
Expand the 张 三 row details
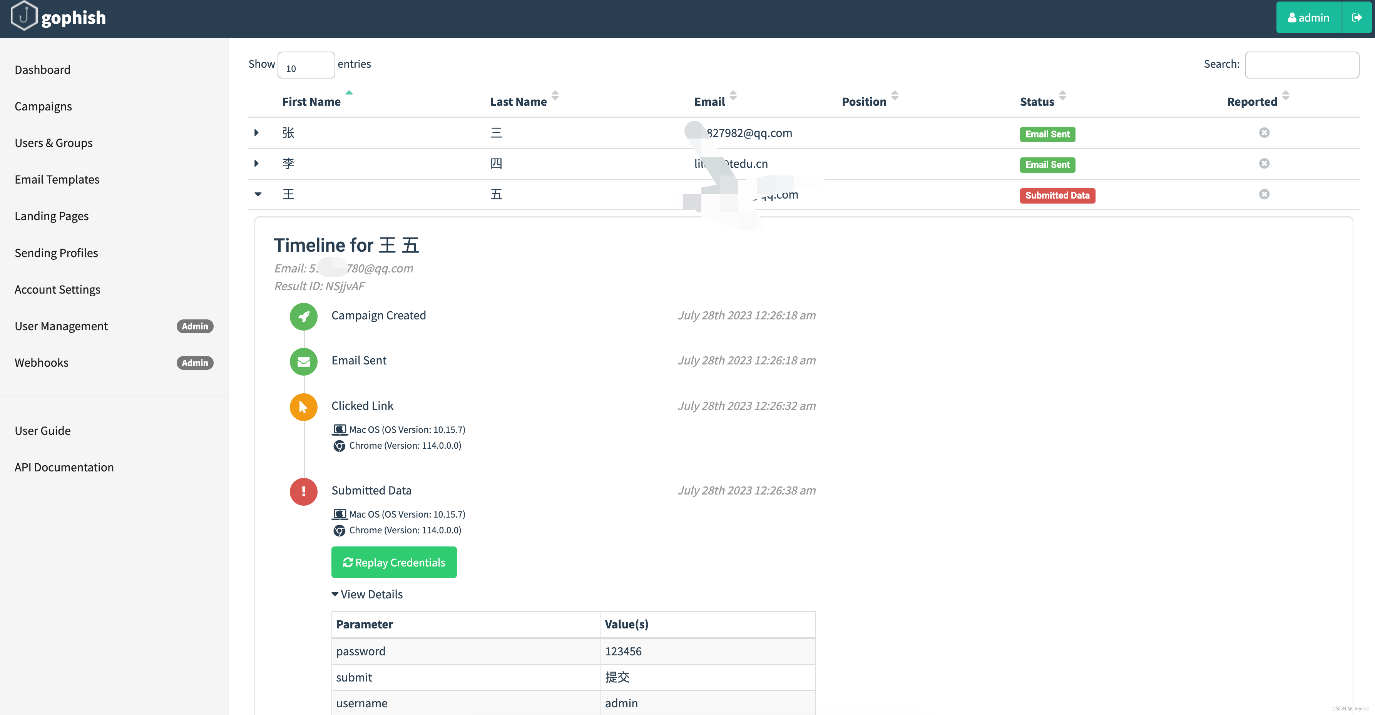point(257,133)
